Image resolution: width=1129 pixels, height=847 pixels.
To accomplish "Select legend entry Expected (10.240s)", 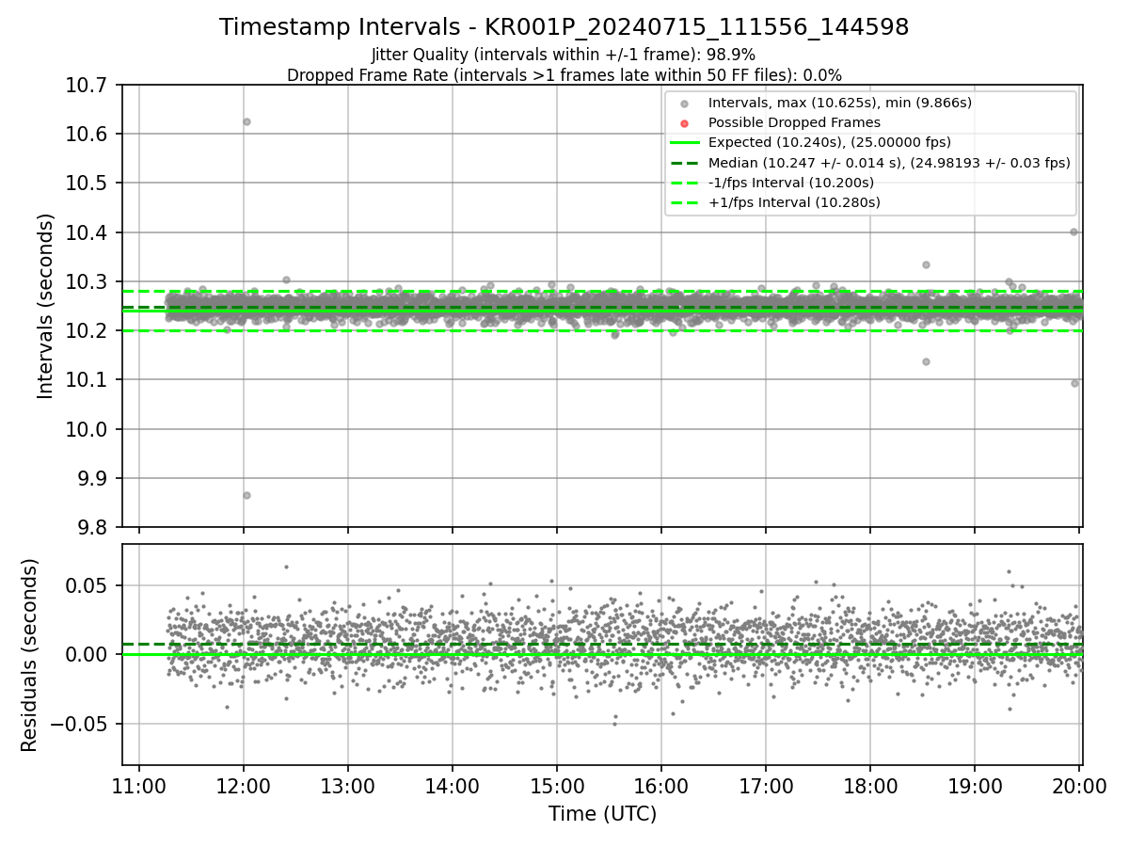I will pyautogui.click(x=830, y=142).
